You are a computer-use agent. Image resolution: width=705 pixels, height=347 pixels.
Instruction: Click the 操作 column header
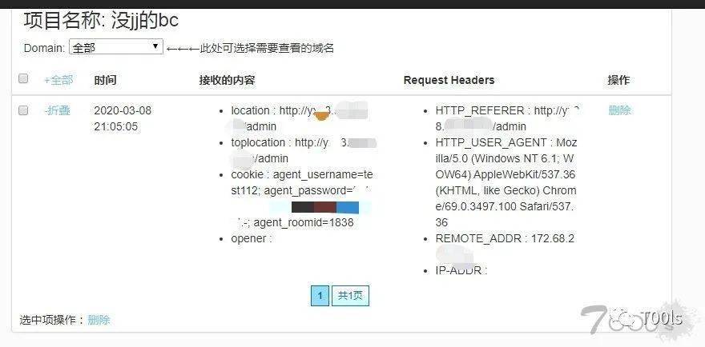coord(618,80)
